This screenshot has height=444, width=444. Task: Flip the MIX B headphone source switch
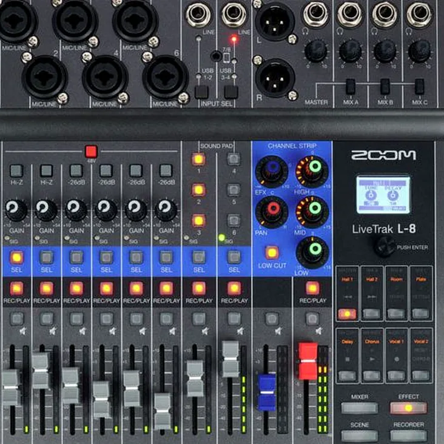[x=385, y=86]
